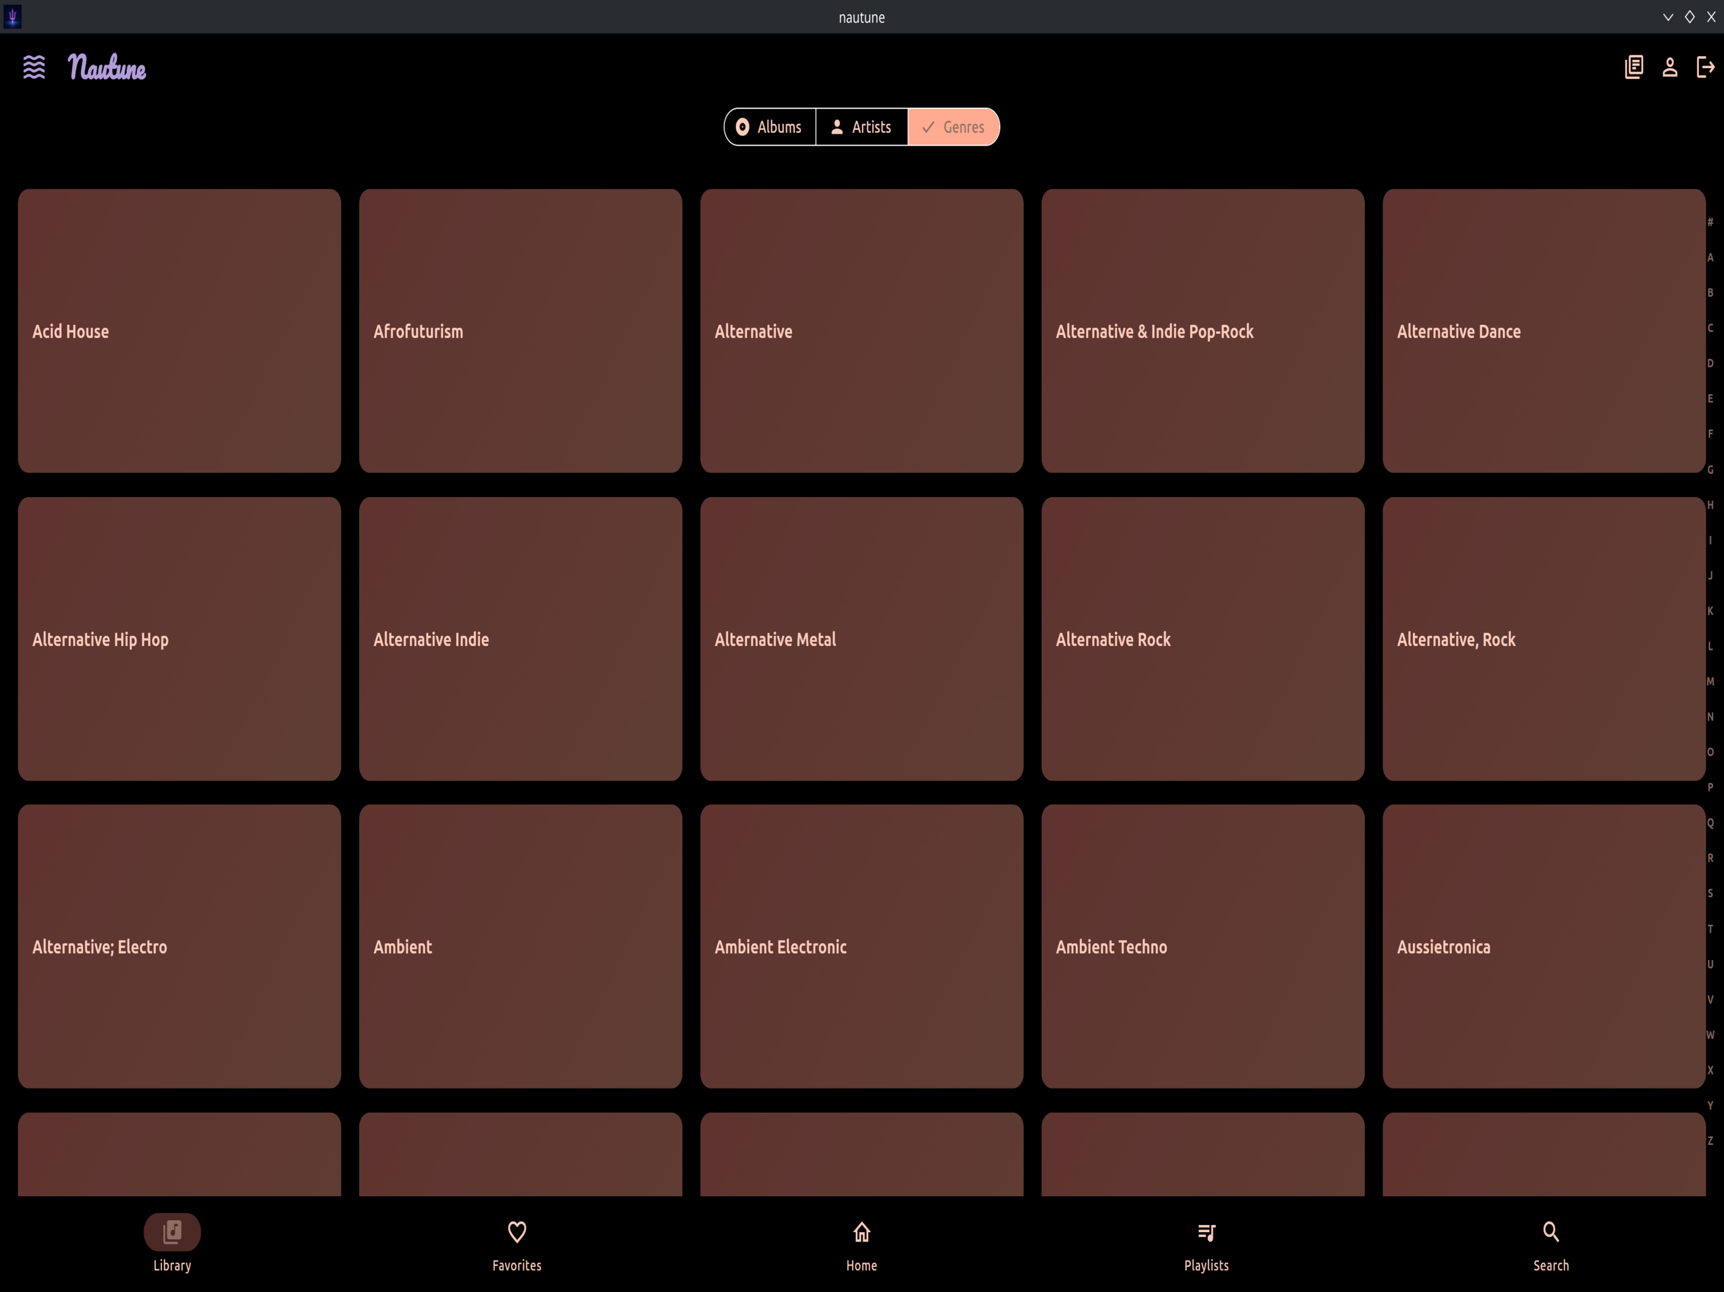The width and height of the screenshot is (1724, 1292).
Task: Jump to letter F in alphabet index
Action: [x=1711, y=434]
